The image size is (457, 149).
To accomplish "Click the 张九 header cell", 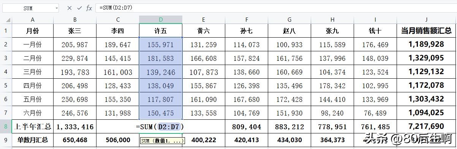I will pos(332,31).
